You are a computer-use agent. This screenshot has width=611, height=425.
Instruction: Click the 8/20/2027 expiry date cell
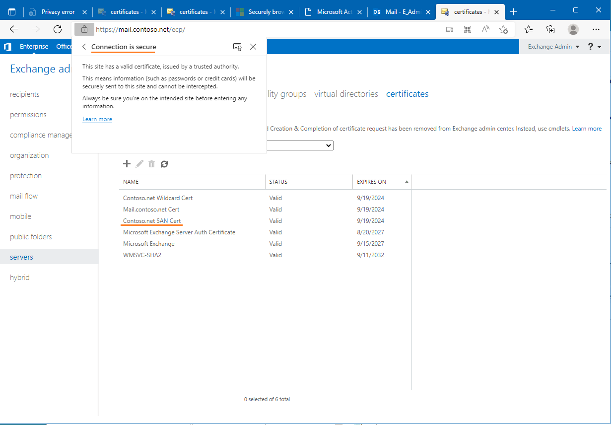[371, 232]
